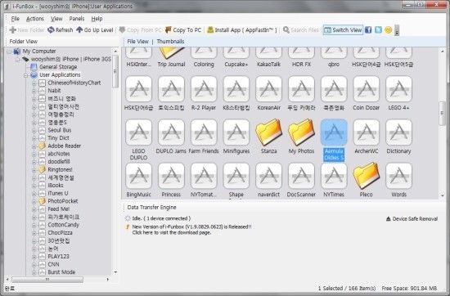450x296 pixels.
Task: Select the NYTimes app icon
Action: pyautogui.click(x=334, y=176)
